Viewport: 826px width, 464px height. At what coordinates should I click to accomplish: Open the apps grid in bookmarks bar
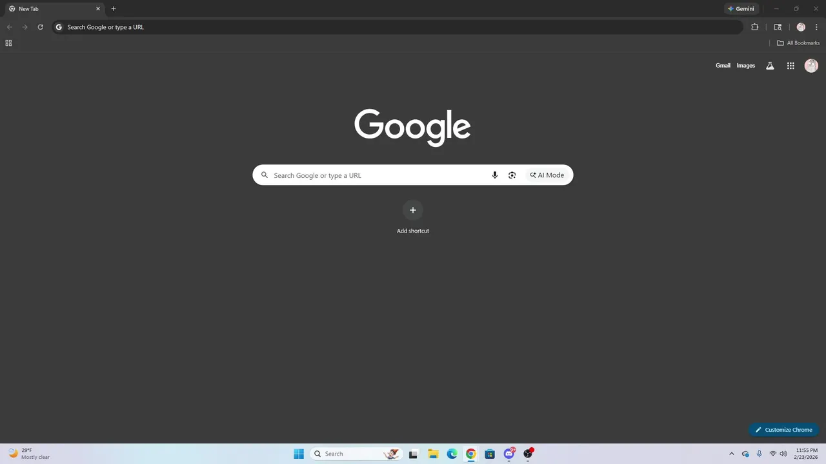click(8, 43)
